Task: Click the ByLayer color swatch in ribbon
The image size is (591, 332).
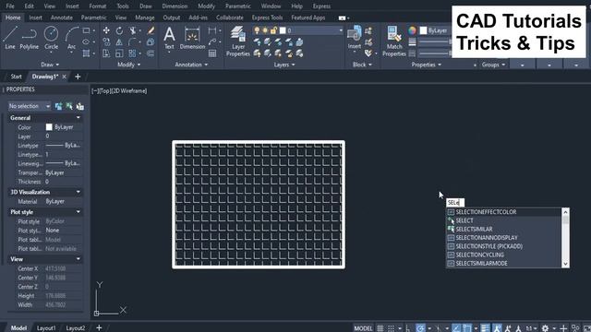Action: click(x=423, y=30)
